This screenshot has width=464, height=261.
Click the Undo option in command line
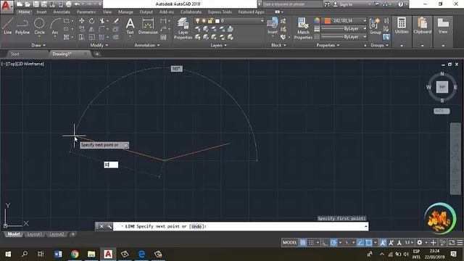point(196,226)
